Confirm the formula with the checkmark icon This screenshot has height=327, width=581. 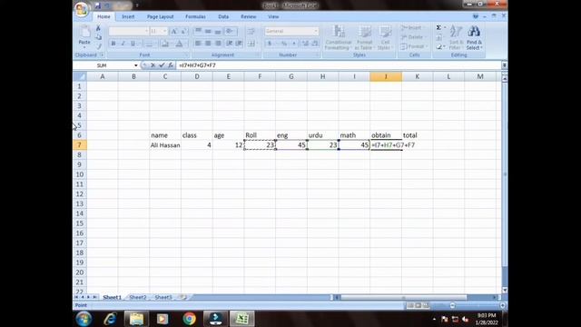[162, 65]
